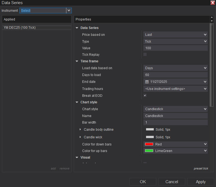Click the Properties panel scroll-up arrow icon
Screen dimensions: 216x187
click(x=211, y=17)
